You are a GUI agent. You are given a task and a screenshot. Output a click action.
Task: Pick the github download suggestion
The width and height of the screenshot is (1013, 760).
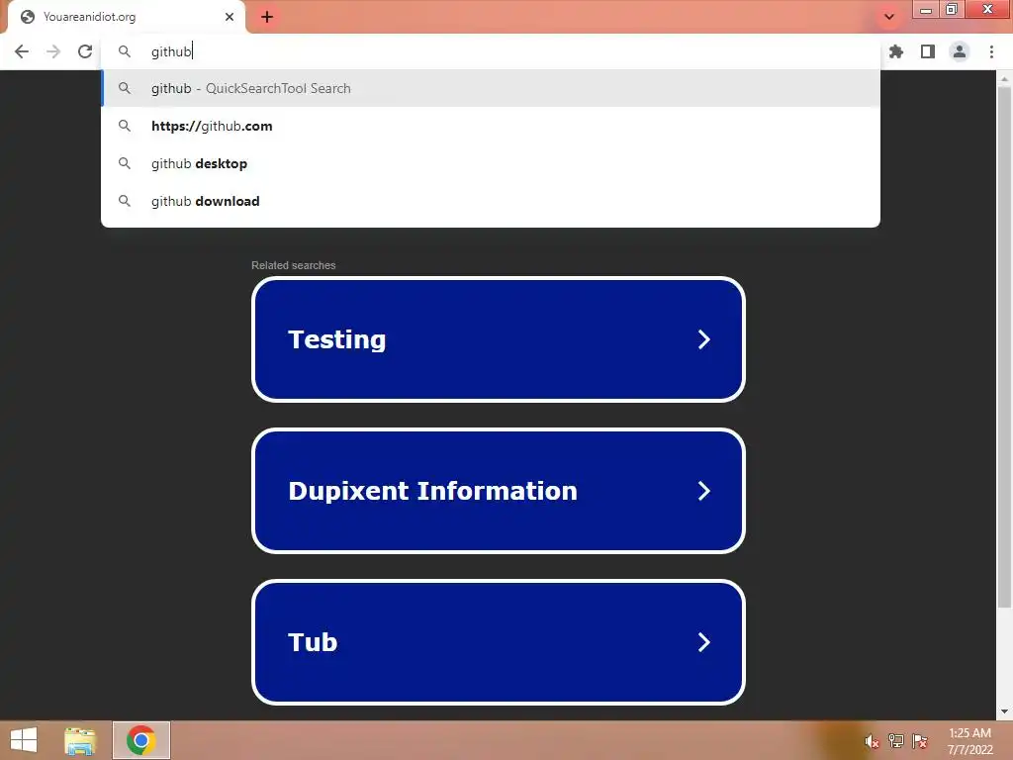[x=491, y=201]
